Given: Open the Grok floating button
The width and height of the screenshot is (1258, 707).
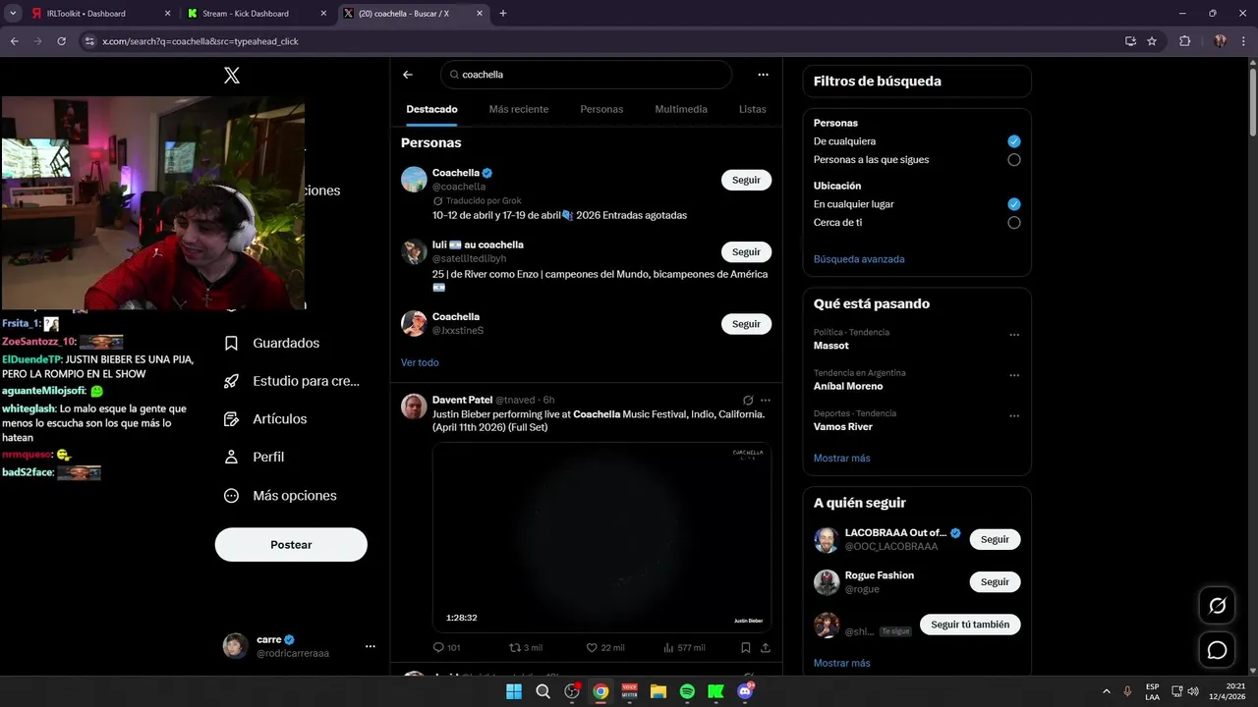Looking at the screenshot, I should pos(1217,606).
